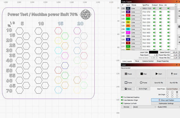Switch to the Move tab
This screenshot has height=118, width=180.
pyautogui.click(x=137, y=61)
